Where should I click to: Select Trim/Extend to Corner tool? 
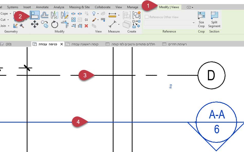coord(65,24)
